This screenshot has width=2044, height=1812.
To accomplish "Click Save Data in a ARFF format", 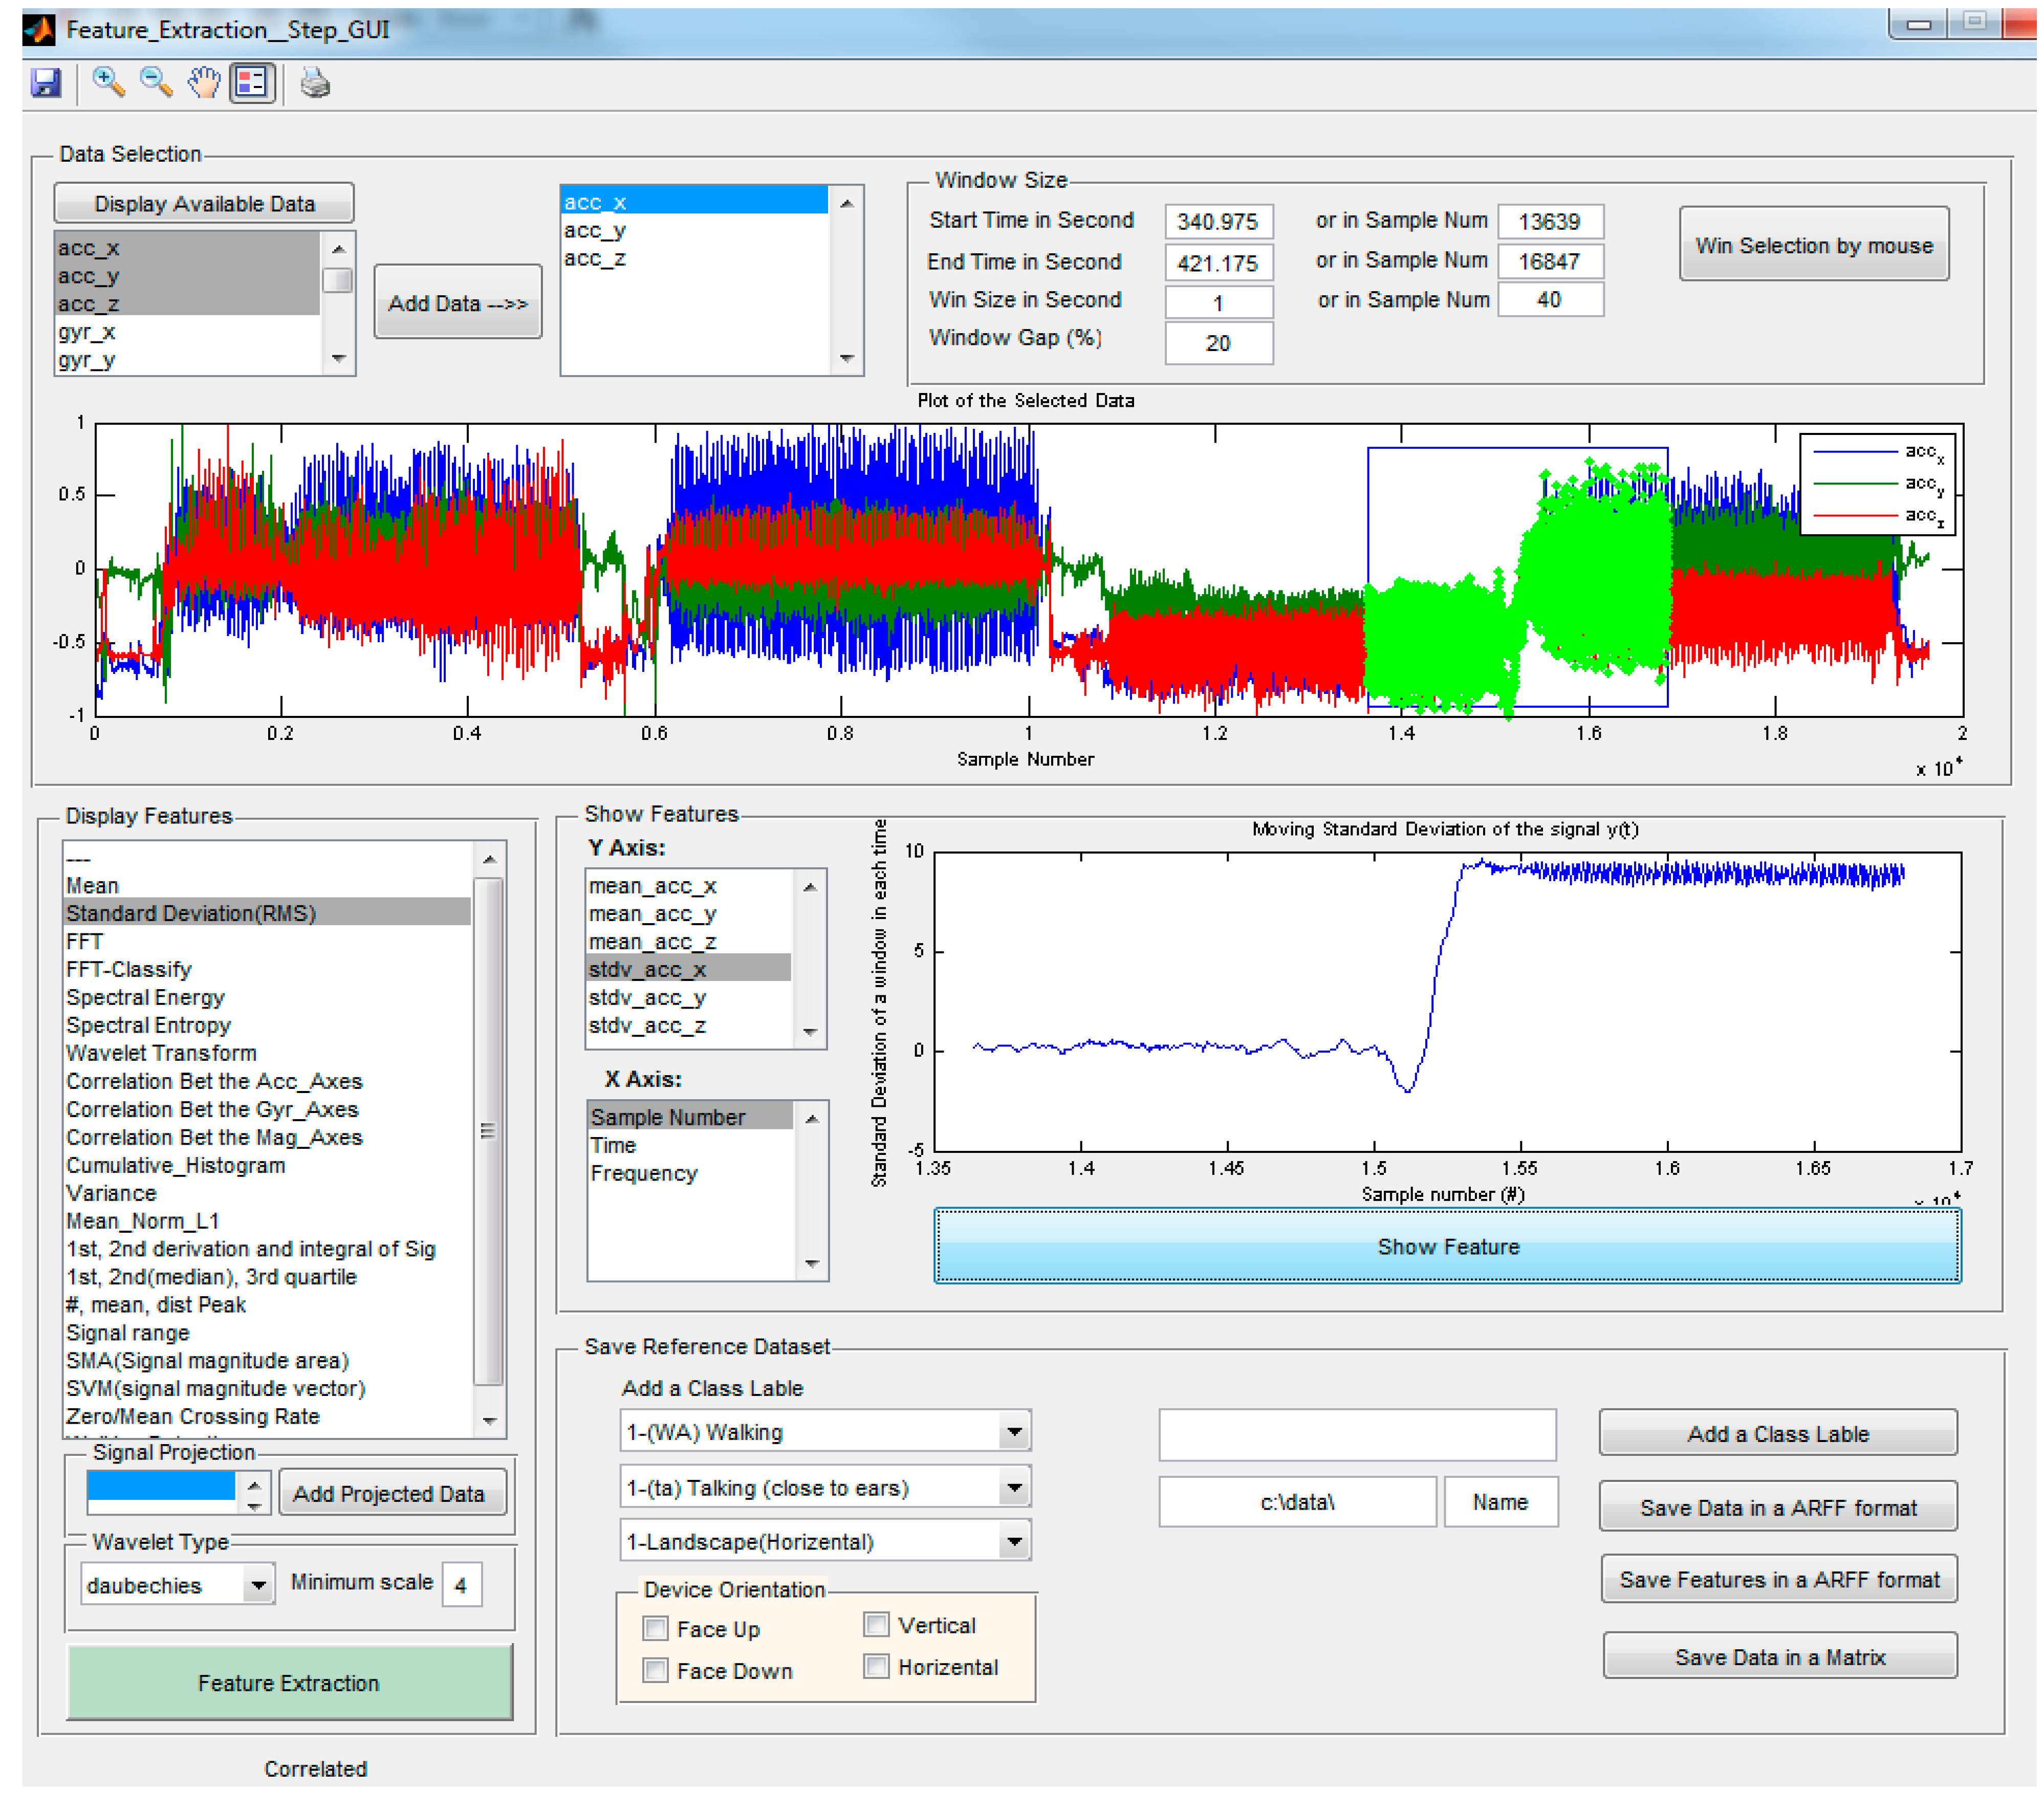I will click(x=1778, y=1507).
